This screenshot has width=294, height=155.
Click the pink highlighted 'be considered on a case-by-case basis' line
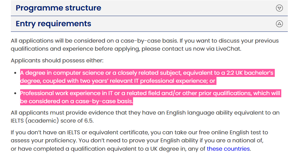[x=77, y=101]
